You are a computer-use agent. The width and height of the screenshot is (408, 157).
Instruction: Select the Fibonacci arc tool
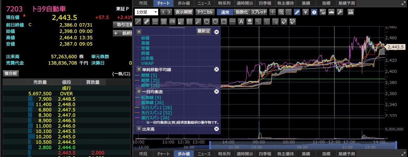pos(172,22)
